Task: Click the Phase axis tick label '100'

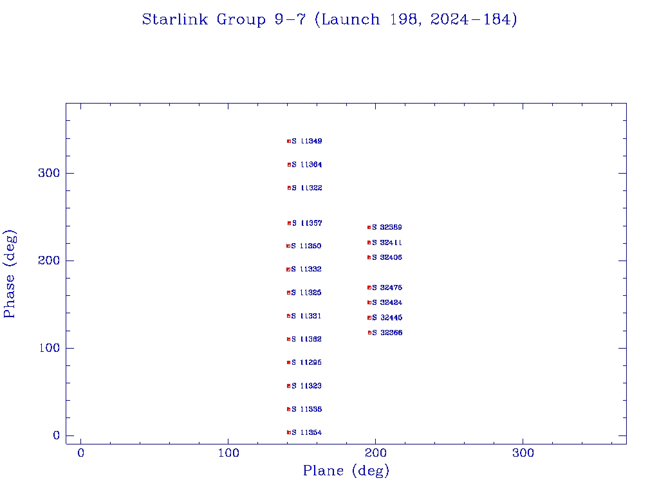Action: pyautogui.click(x=50, y=348)
